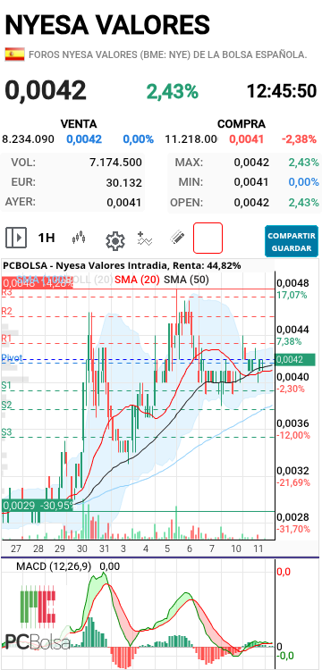
Task: Open chart settings gear
Action: click(x=115, y=240)
